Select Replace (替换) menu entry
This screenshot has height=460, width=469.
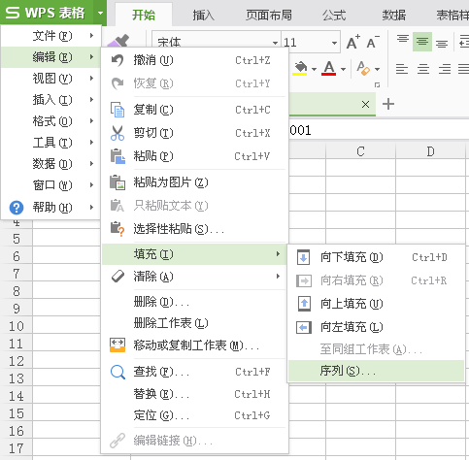[194, 394]
